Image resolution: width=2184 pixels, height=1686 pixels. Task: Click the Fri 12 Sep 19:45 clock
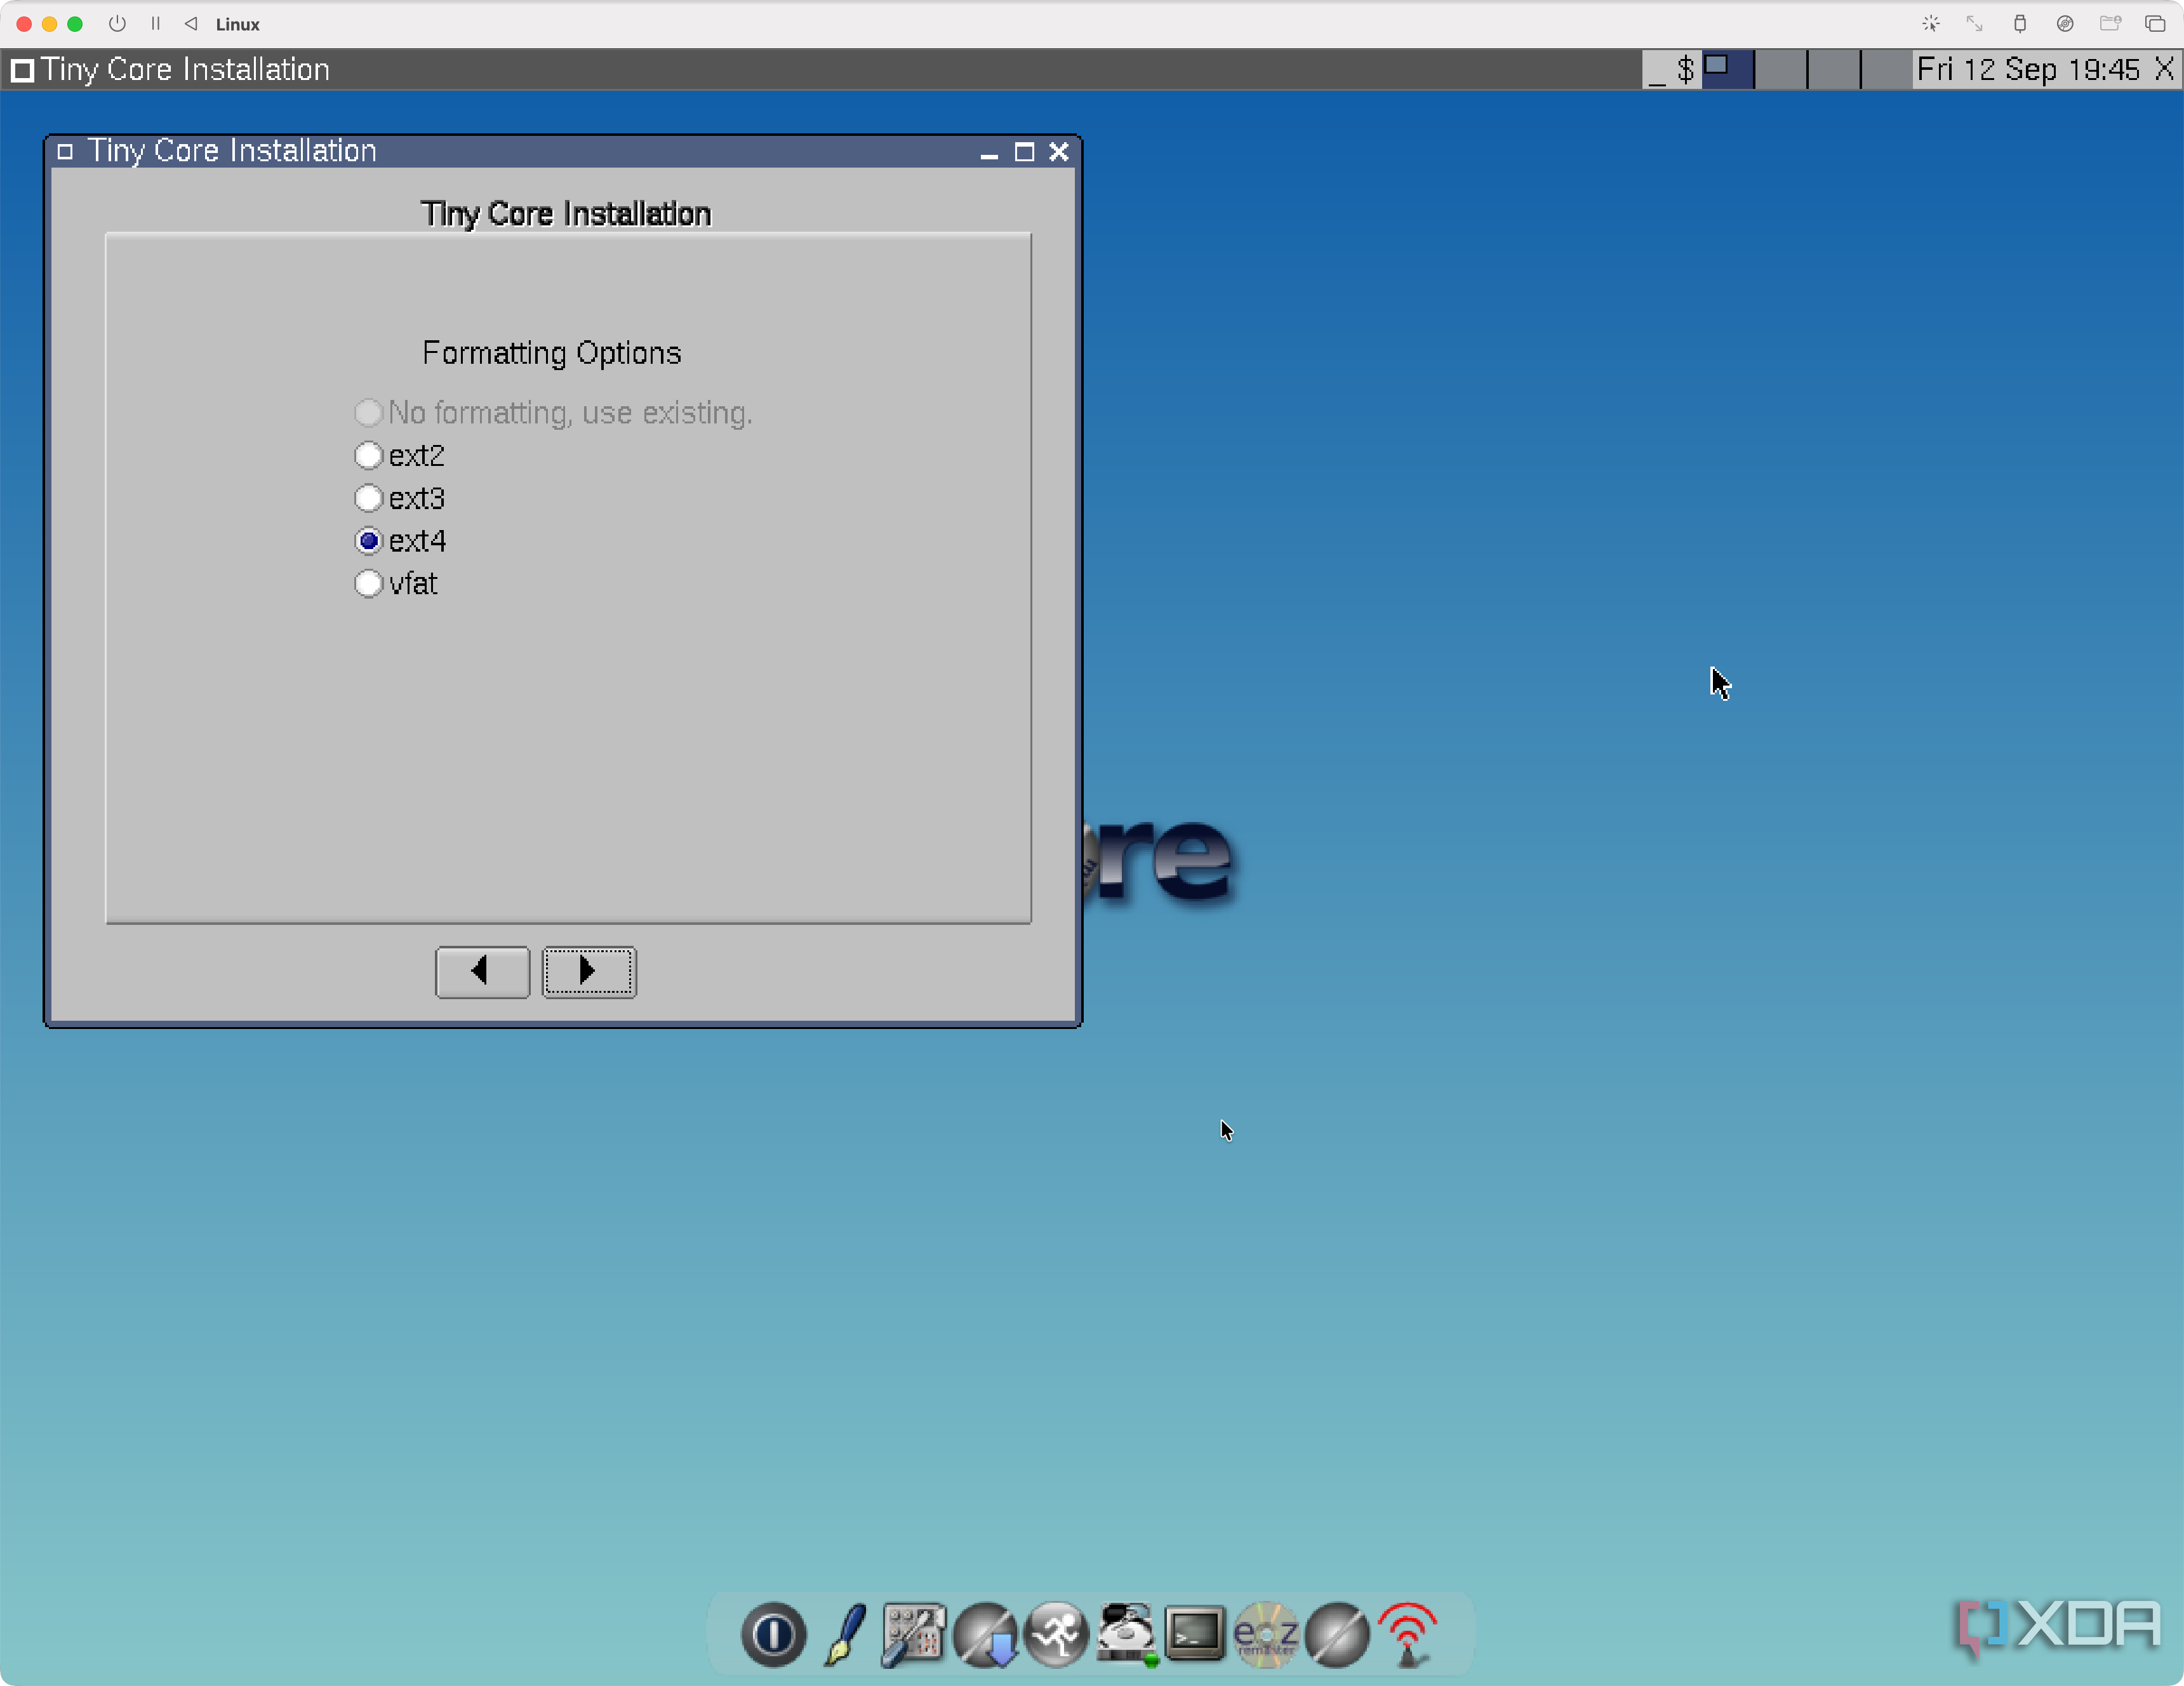pyautogui.click(x=2028, y=69)
